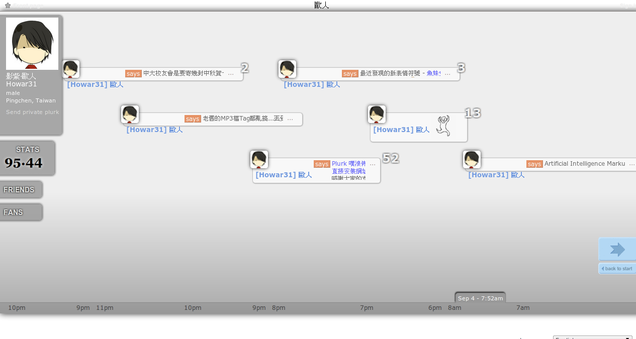Open response count 52 on Plurk post
The height and width of the screenshot is (339, 636).
[391, 159]
